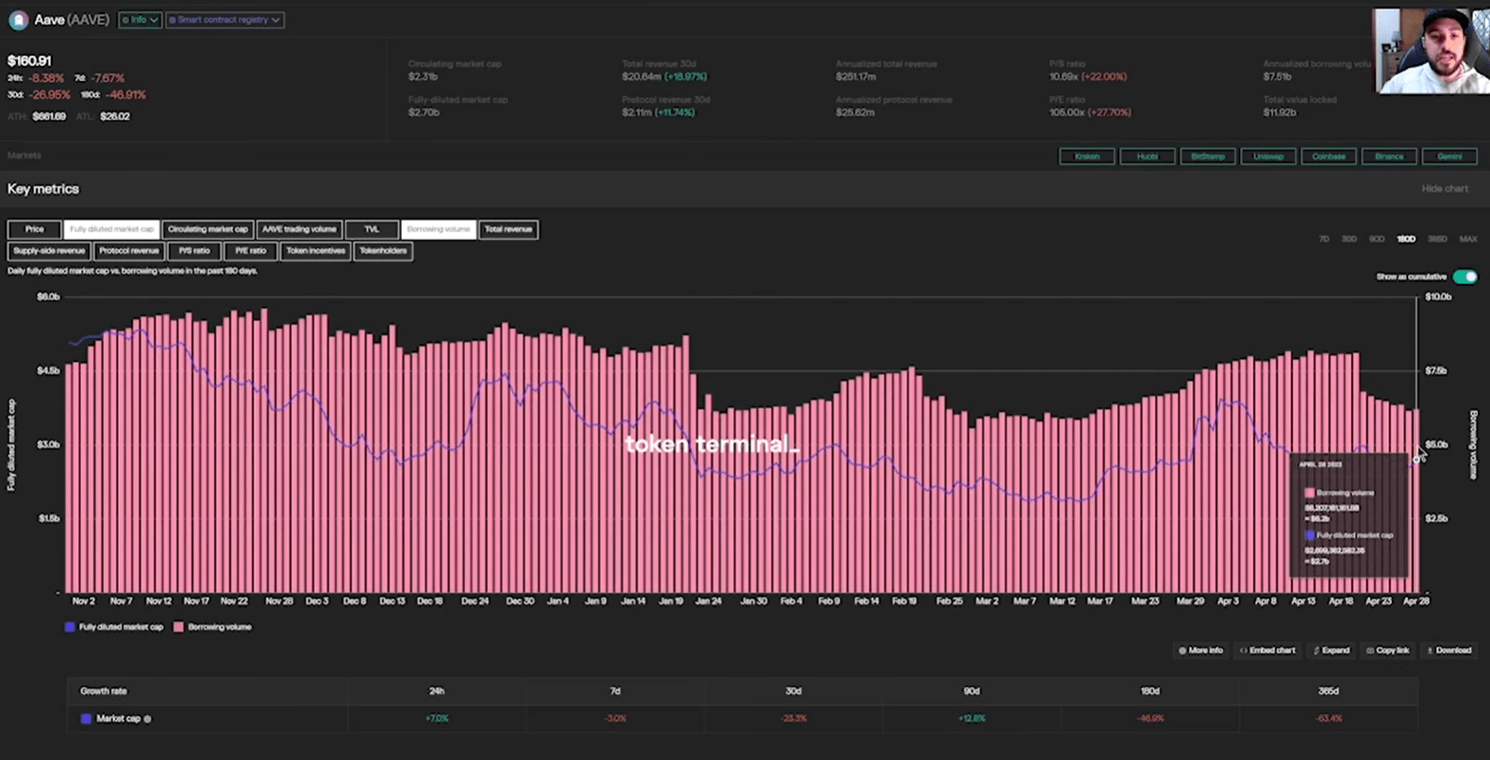Click the More info button

(x=1200, y=650)
